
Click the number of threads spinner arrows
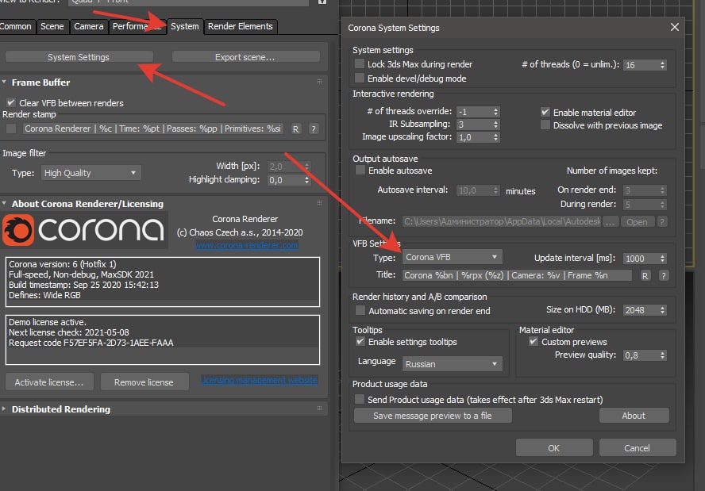[662, 65]
